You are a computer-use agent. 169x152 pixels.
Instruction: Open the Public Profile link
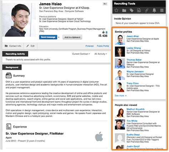click(x=103, y=46)
